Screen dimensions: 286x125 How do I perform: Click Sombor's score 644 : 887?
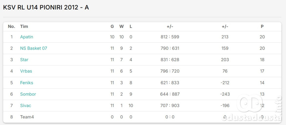(x=170, y=94)
